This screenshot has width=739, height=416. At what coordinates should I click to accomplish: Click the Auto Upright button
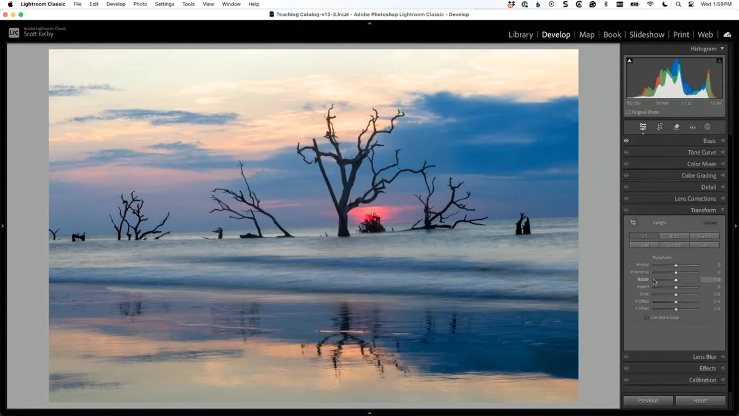[x=674, y=236]
